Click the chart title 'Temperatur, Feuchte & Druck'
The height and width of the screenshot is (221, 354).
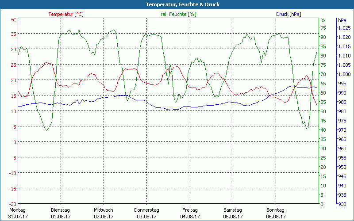(183, 4)
